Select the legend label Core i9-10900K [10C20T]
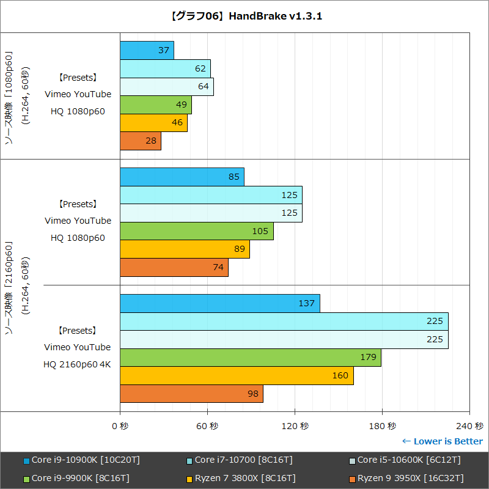489x489 pixels. [86, 460]
